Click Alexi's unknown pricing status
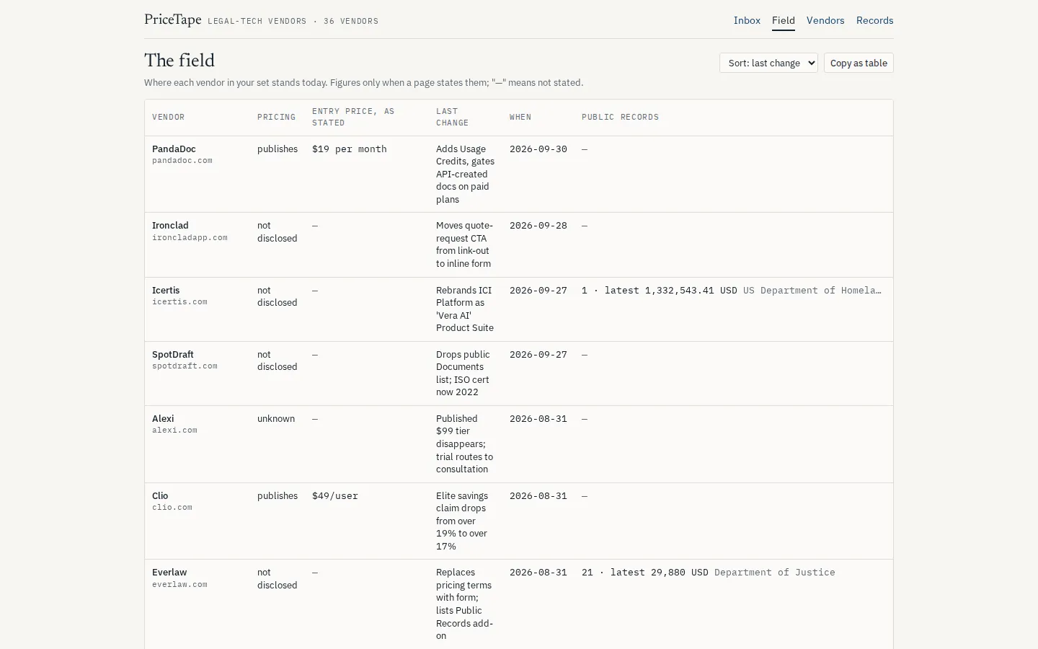 coord(276,418)
